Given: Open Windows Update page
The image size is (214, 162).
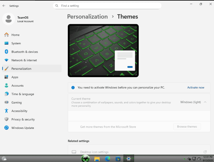Looking at the screenshot, I should 32,128.
